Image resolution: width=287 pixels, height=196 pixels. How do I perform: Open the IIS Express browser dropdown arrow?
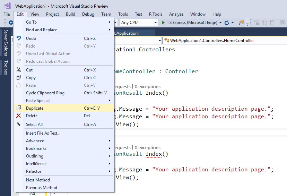pos(220,23)
